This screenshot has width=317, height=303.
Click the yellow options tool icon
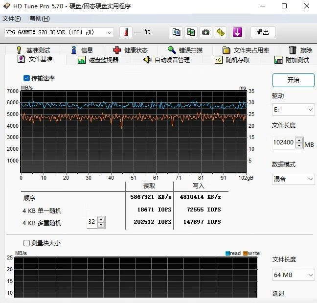coord(221,32)
